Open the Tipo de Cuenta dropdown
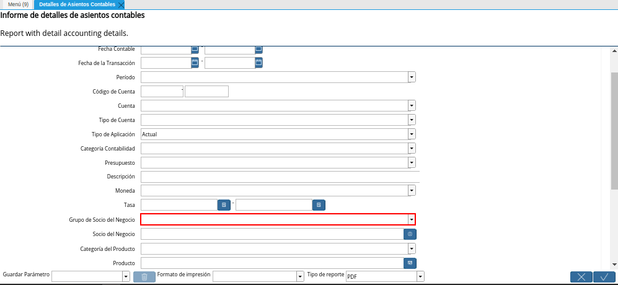 [x=412, y=120]
